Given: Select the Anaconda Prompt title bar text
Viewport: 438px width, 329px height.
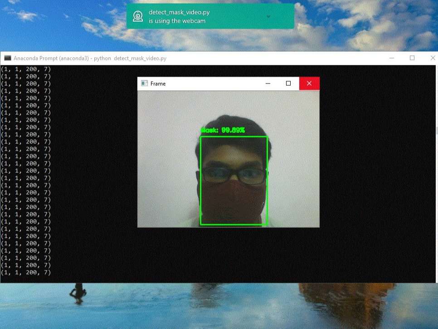Looking at the screenshot, I should (x=89, y=58).
